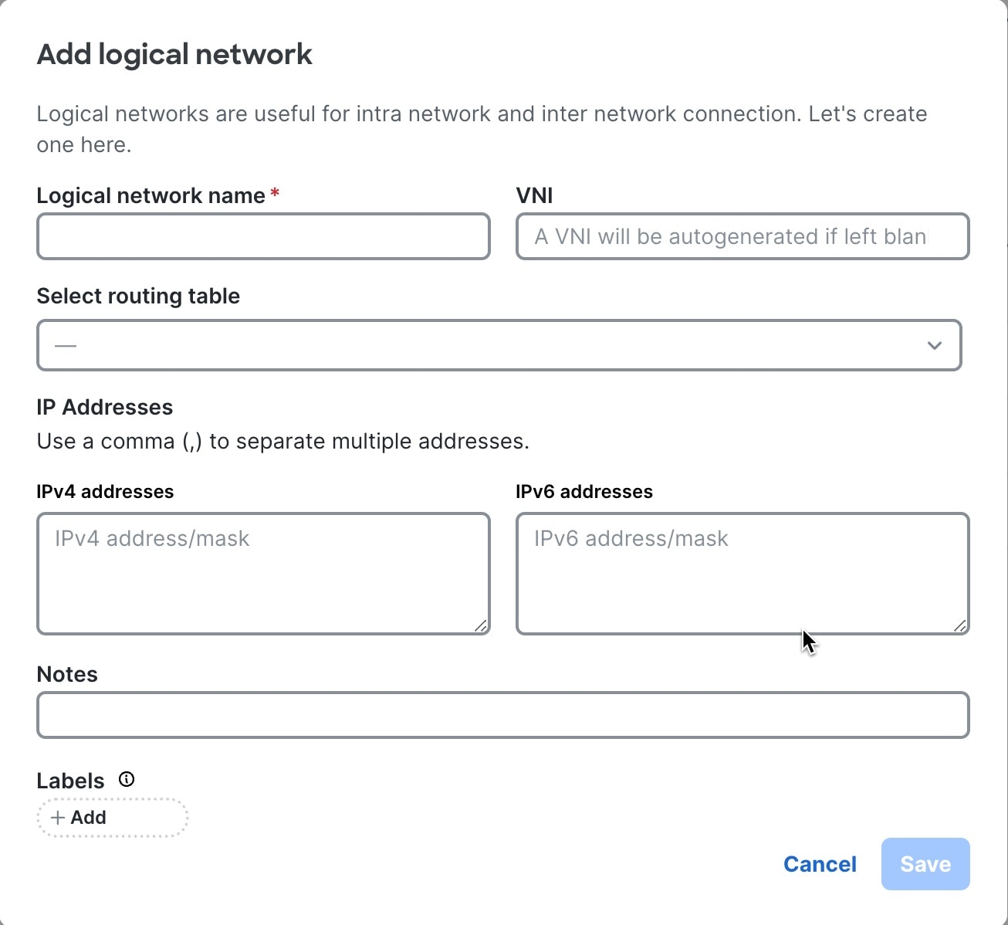Add a new label with + Add
1008x925 pixels.
[112, 818]
